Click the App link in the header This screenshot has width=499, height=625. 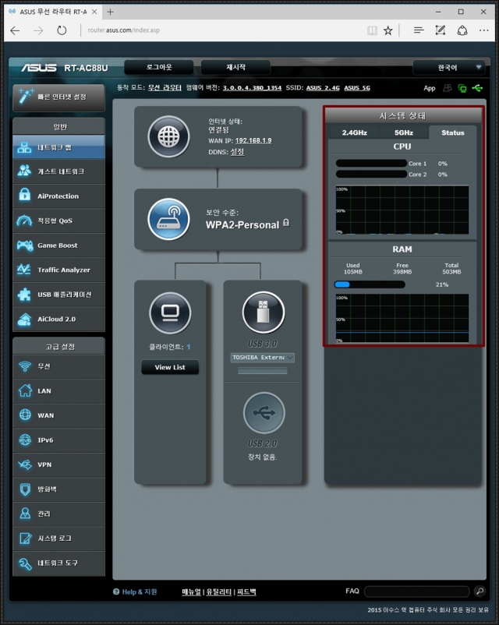click(429, 88)
